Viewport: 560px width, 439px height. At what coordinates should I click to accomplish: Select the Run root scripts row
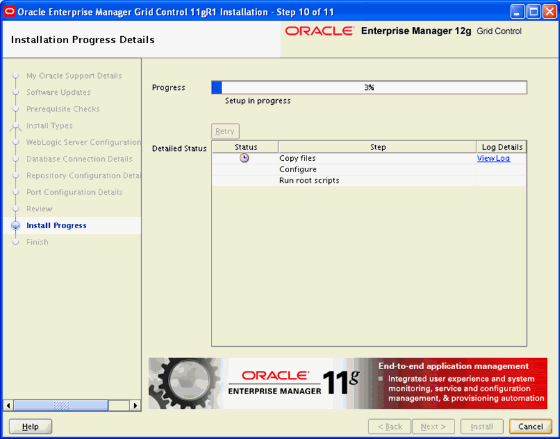pyautogui.click(x=369, y=180)
